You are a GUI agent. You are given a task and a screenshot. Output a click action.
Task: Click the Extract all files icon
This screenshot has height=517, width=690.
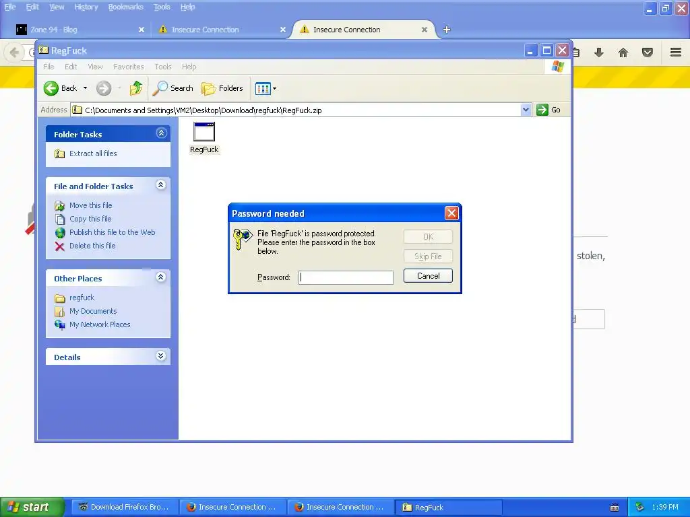[x=60, y=154]
